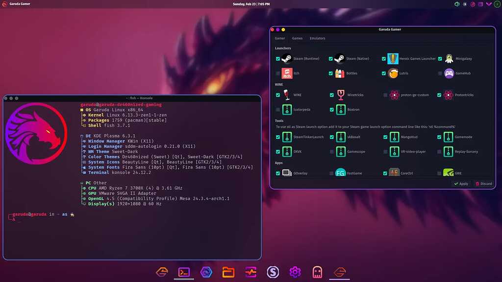The height and width of the screenshot is (282, 502).
Task: Select the Steam (Runtime) launcher icon
Action: point(287,58)
